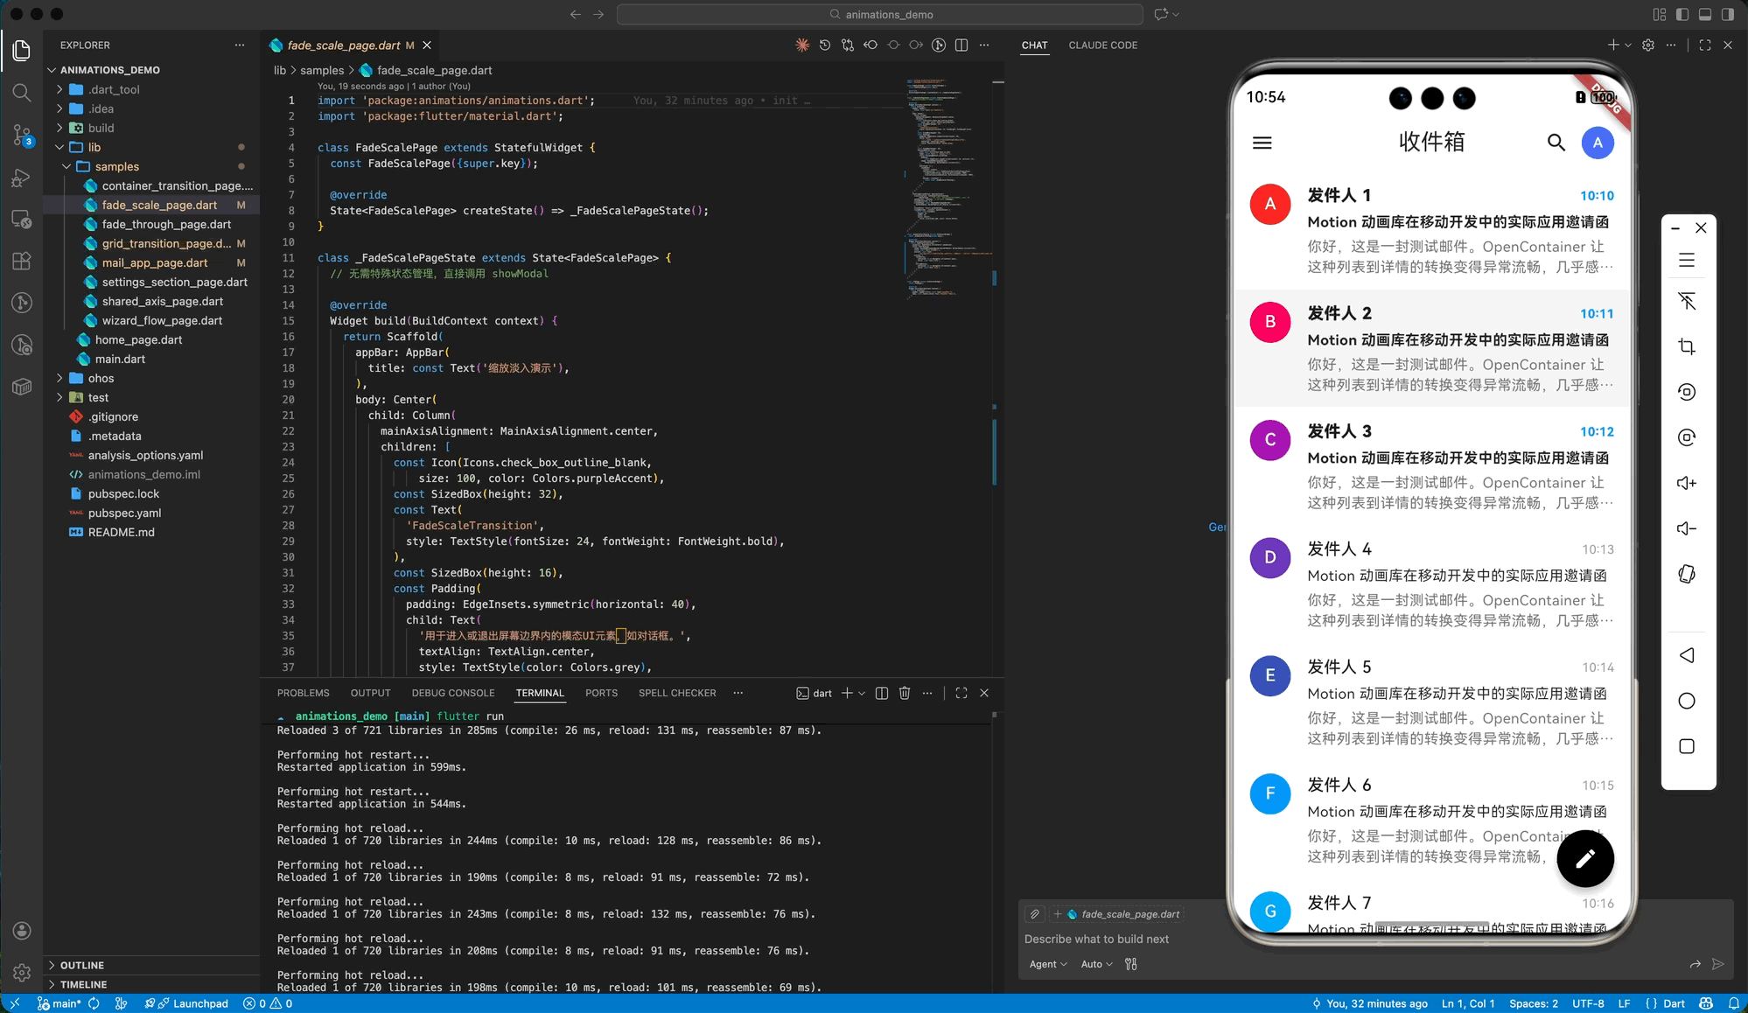Click the emulator volume up icon
This screenshot has width=1748, height=1013.
point(1686,483)
